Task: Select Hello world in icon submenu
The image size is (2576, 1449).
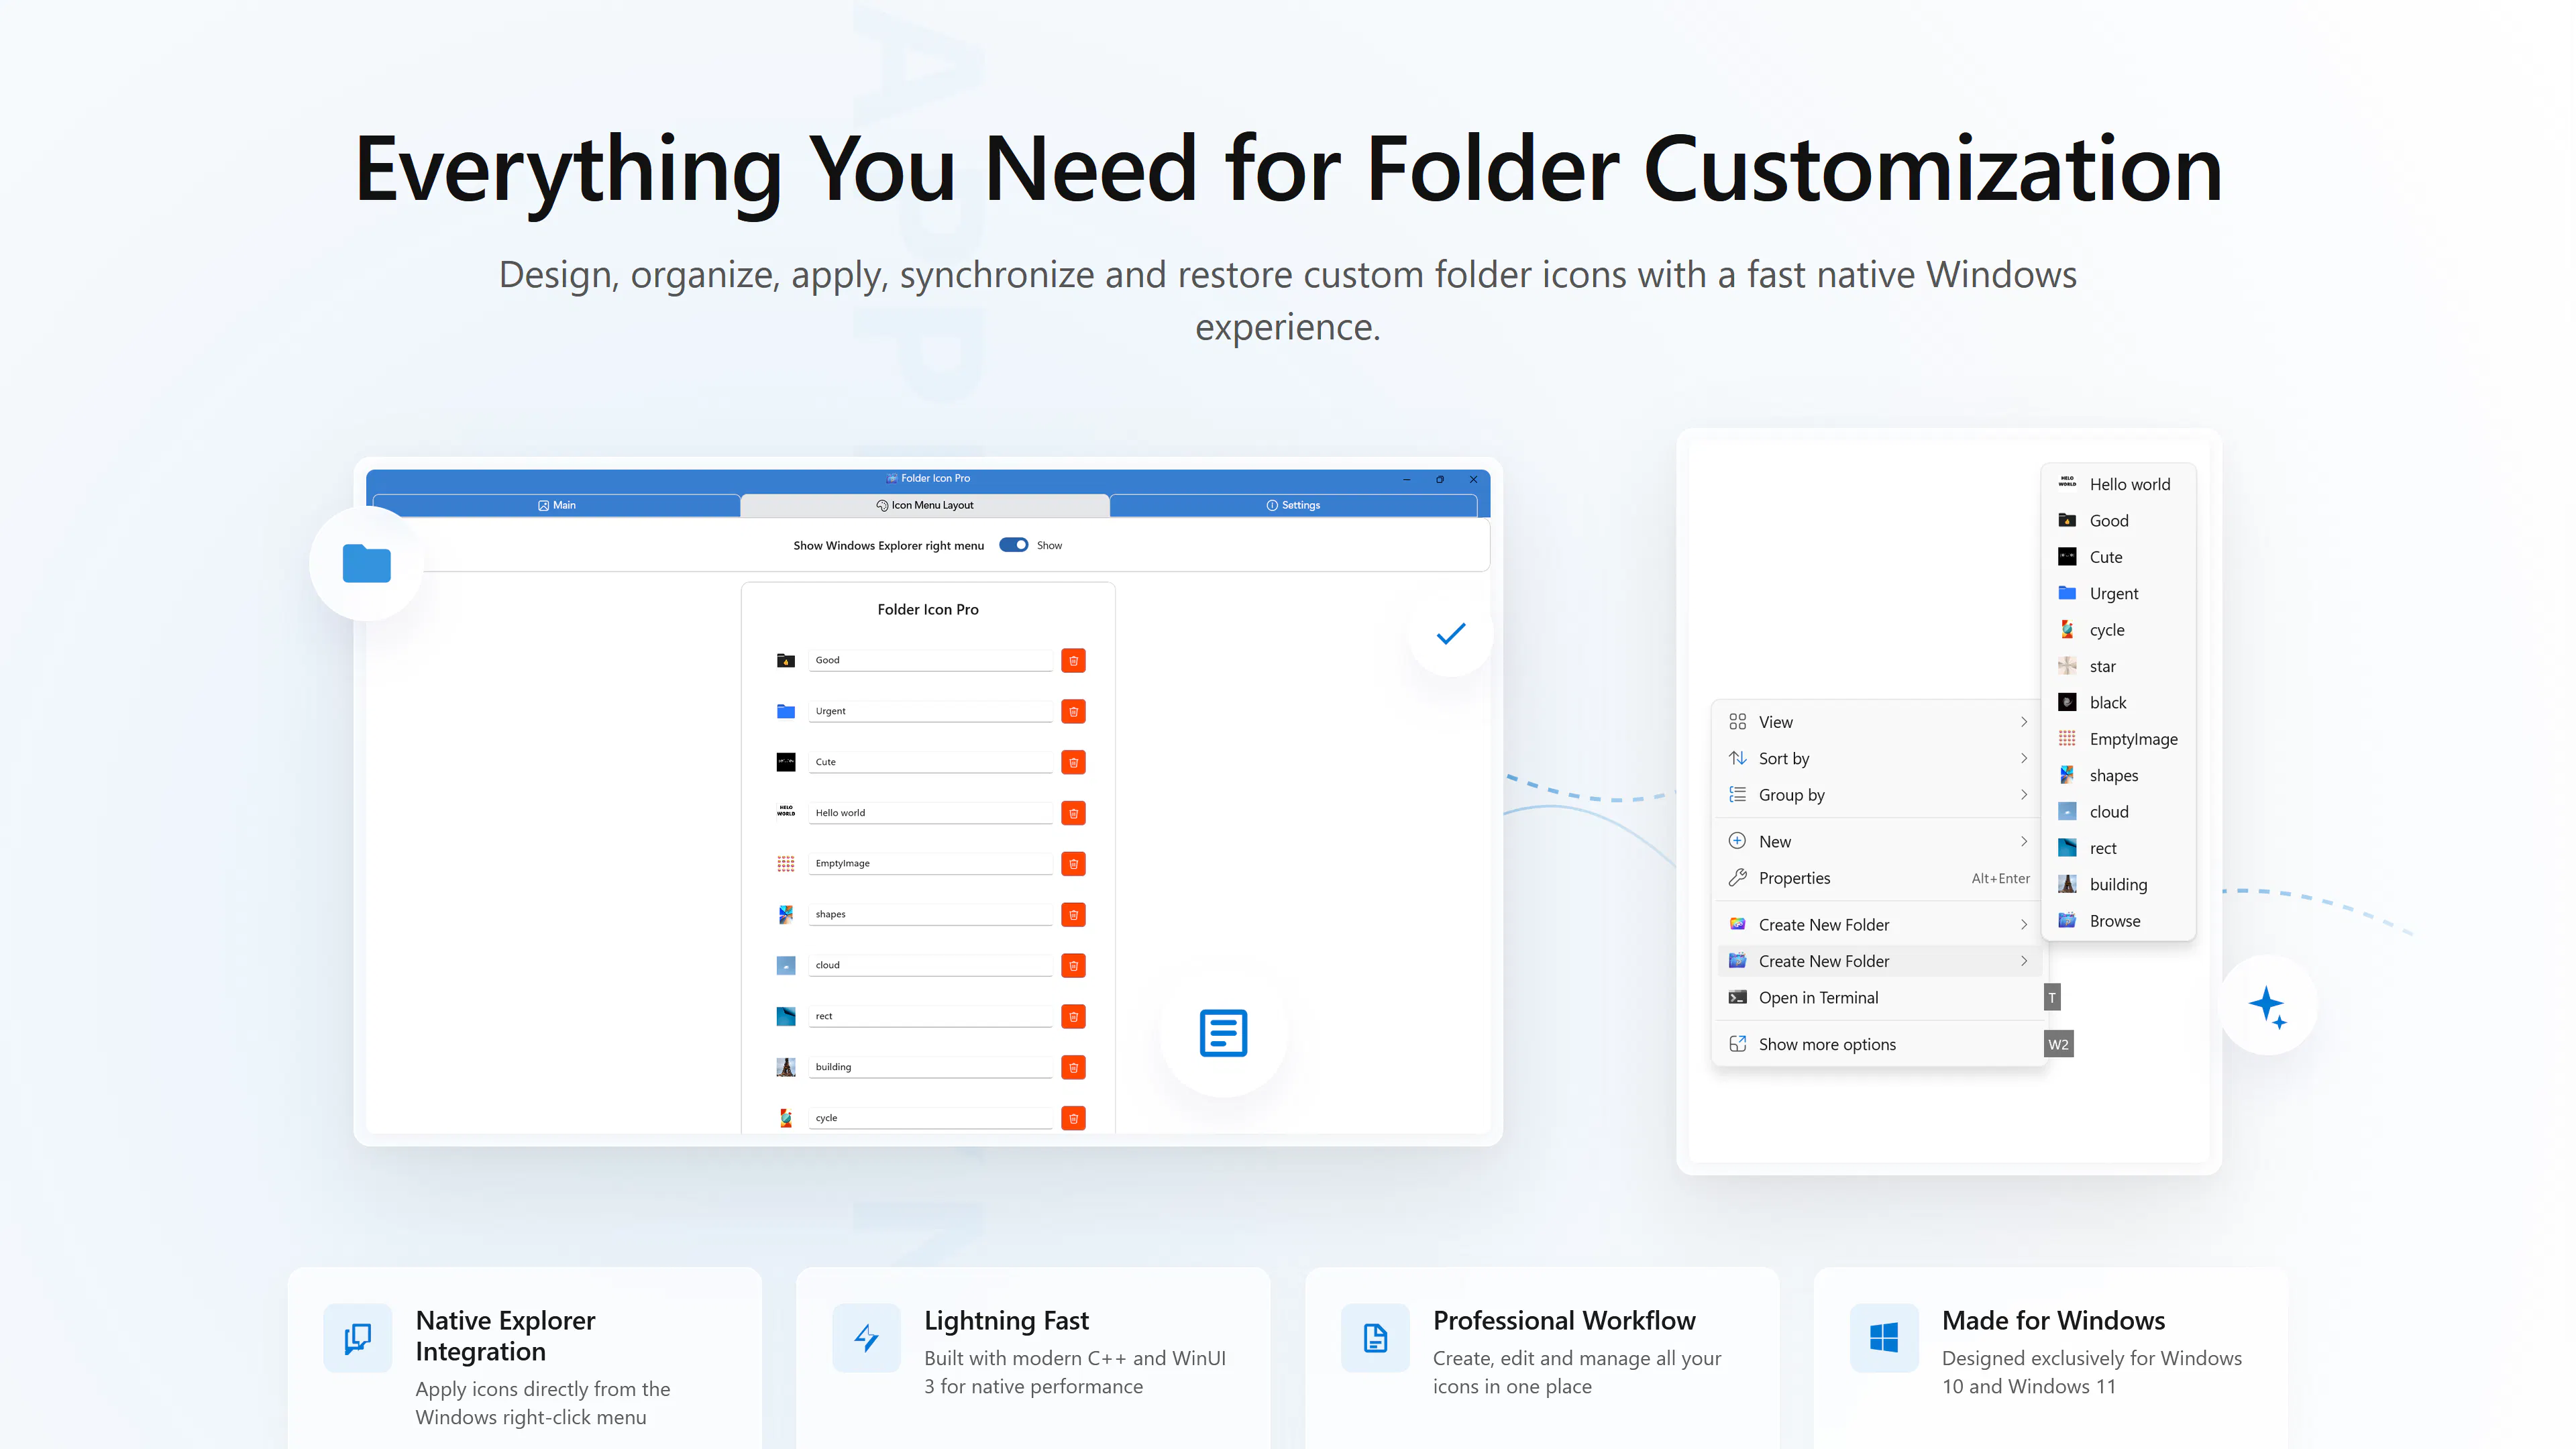Action: pyautogui.click(x=2118, y=484)
